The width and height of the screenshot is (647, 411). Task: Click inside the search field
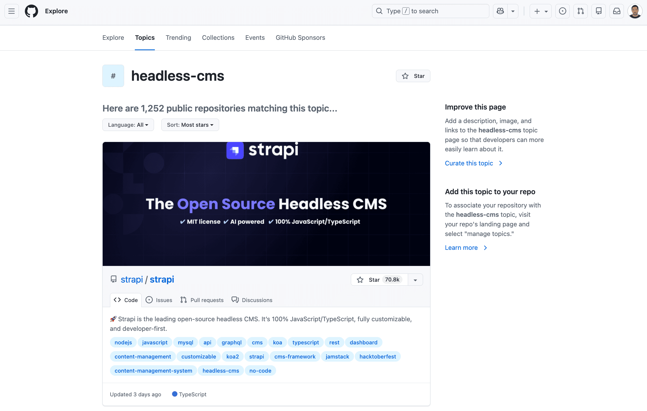(x=430, y=11)
